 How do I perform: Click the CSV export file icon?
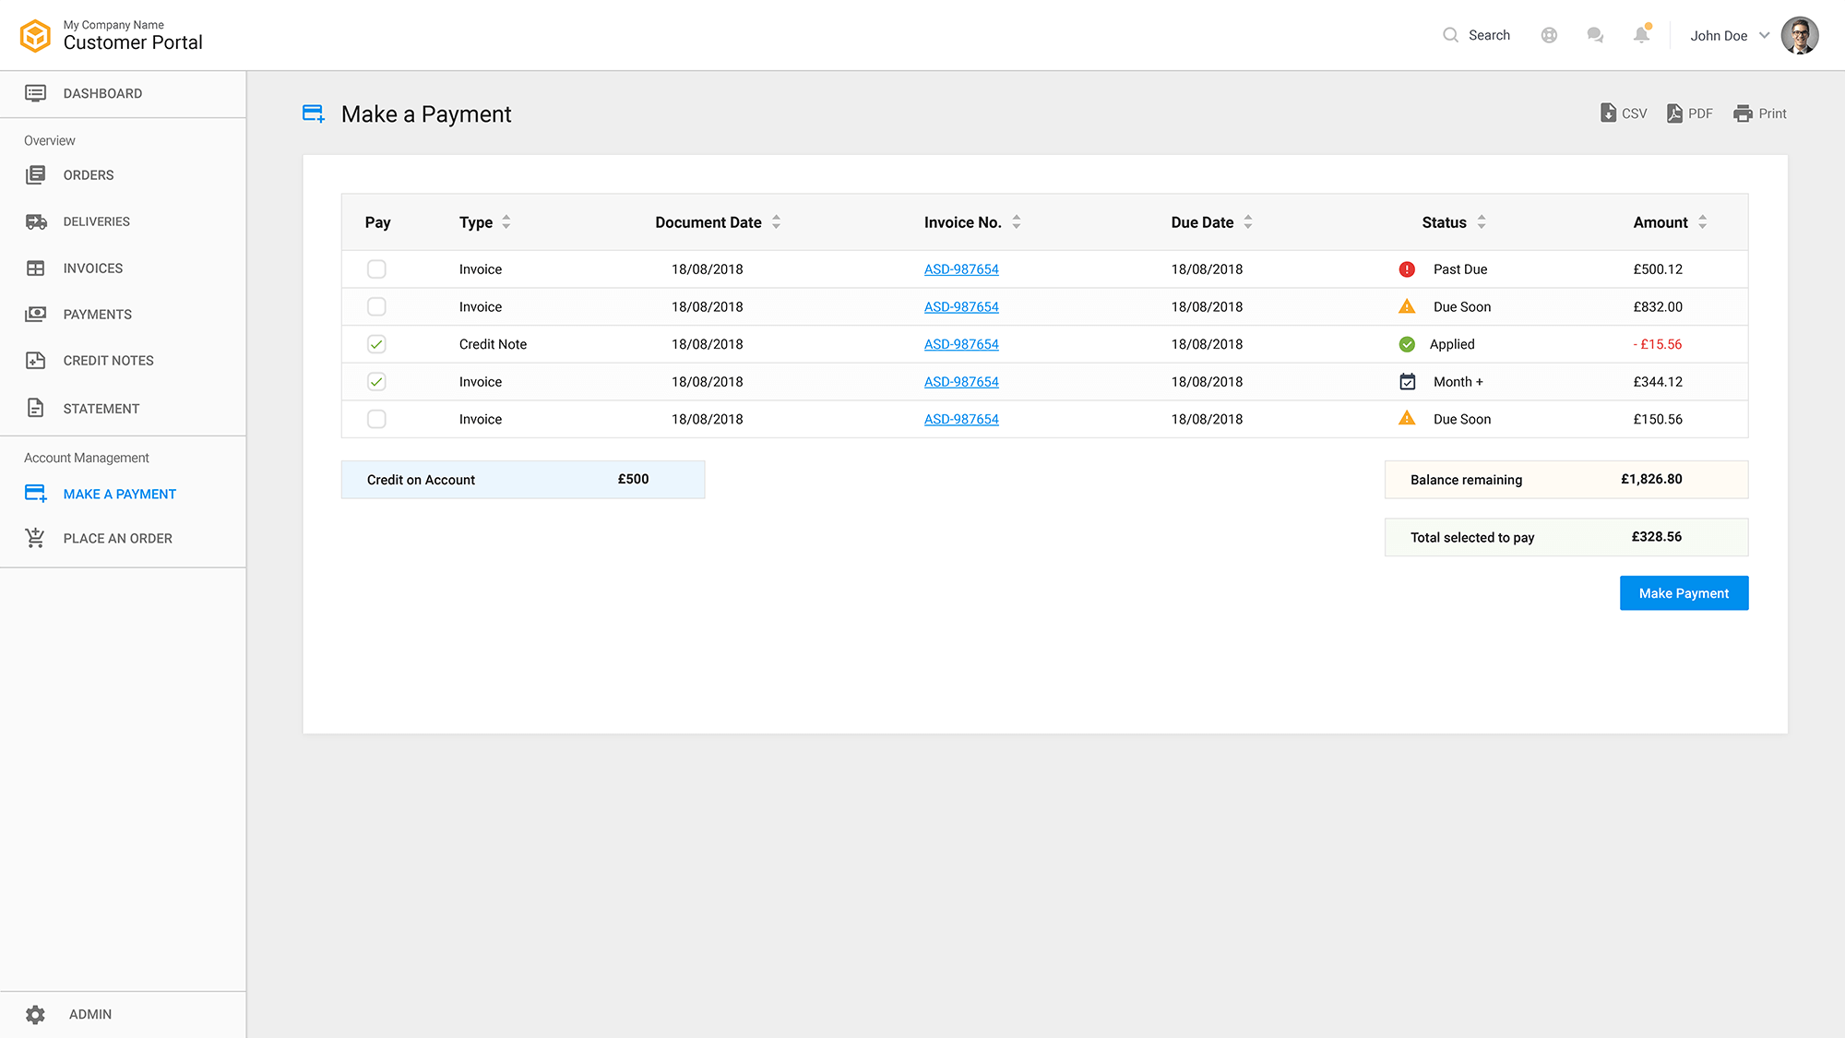1608,113
